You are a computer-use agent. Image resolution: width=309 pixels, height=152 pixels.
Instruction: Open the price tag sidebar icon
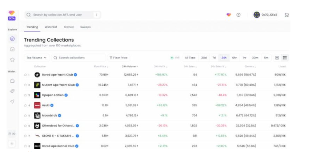pyautogui.click(x=12, y=91)
